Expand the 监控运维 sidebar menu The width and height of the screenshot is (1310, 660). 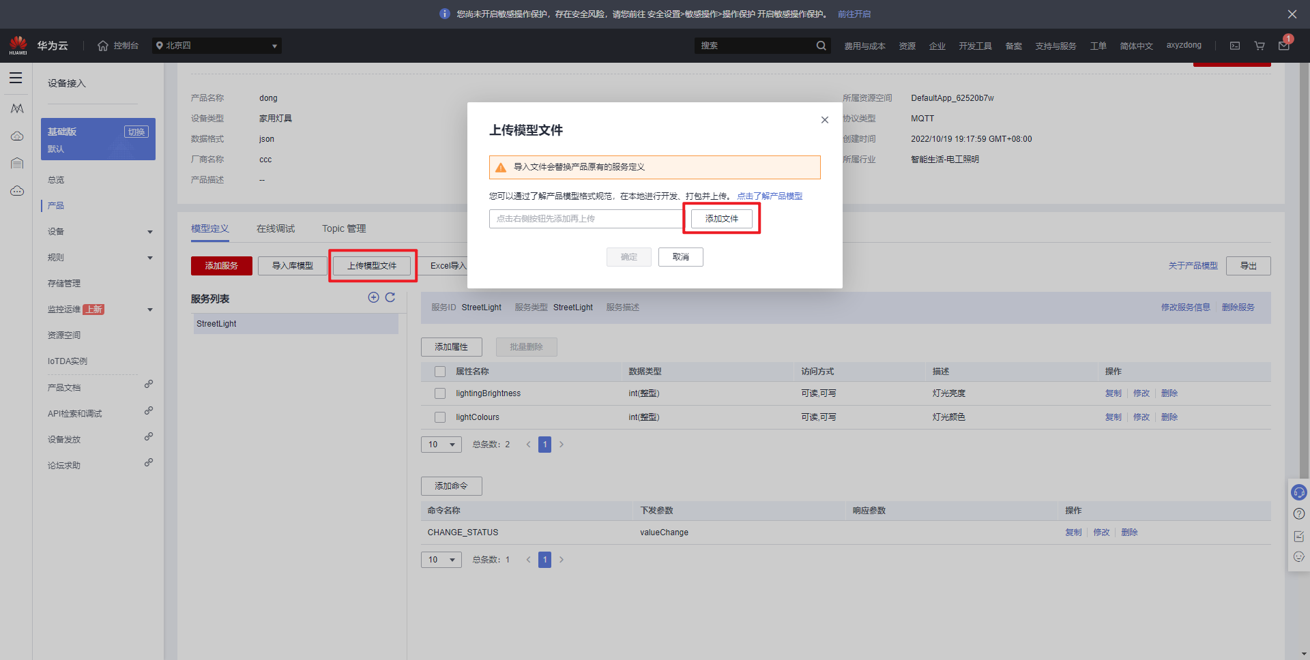click(x=150, y=310)
